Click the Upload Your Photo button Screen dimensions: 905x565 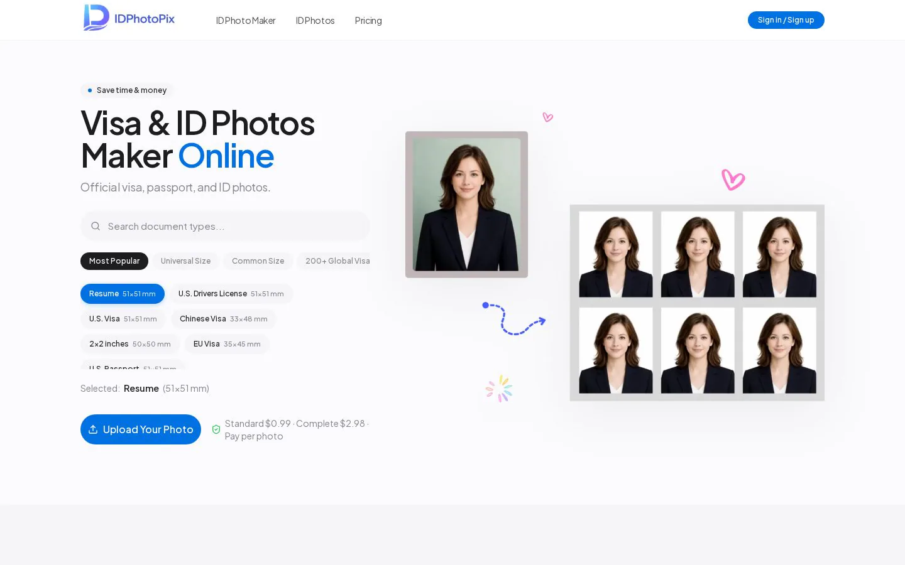(141, 429)
